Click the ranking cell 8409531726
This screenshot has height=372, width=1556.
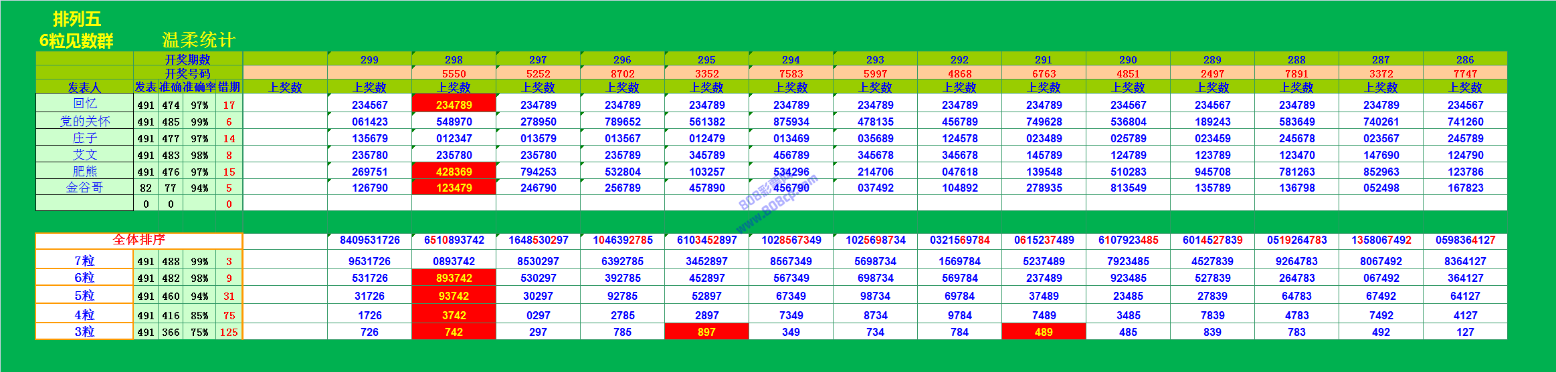[x=369, y=240]
